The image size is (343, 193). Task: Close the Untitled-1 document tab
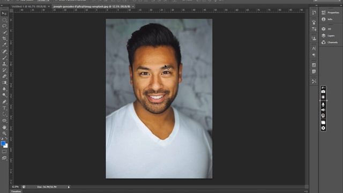49,6
